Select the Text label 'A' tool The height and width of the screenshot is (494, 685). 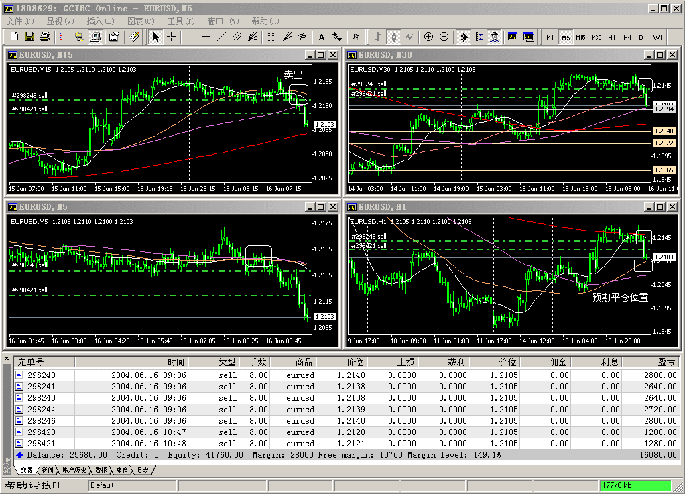322,36
